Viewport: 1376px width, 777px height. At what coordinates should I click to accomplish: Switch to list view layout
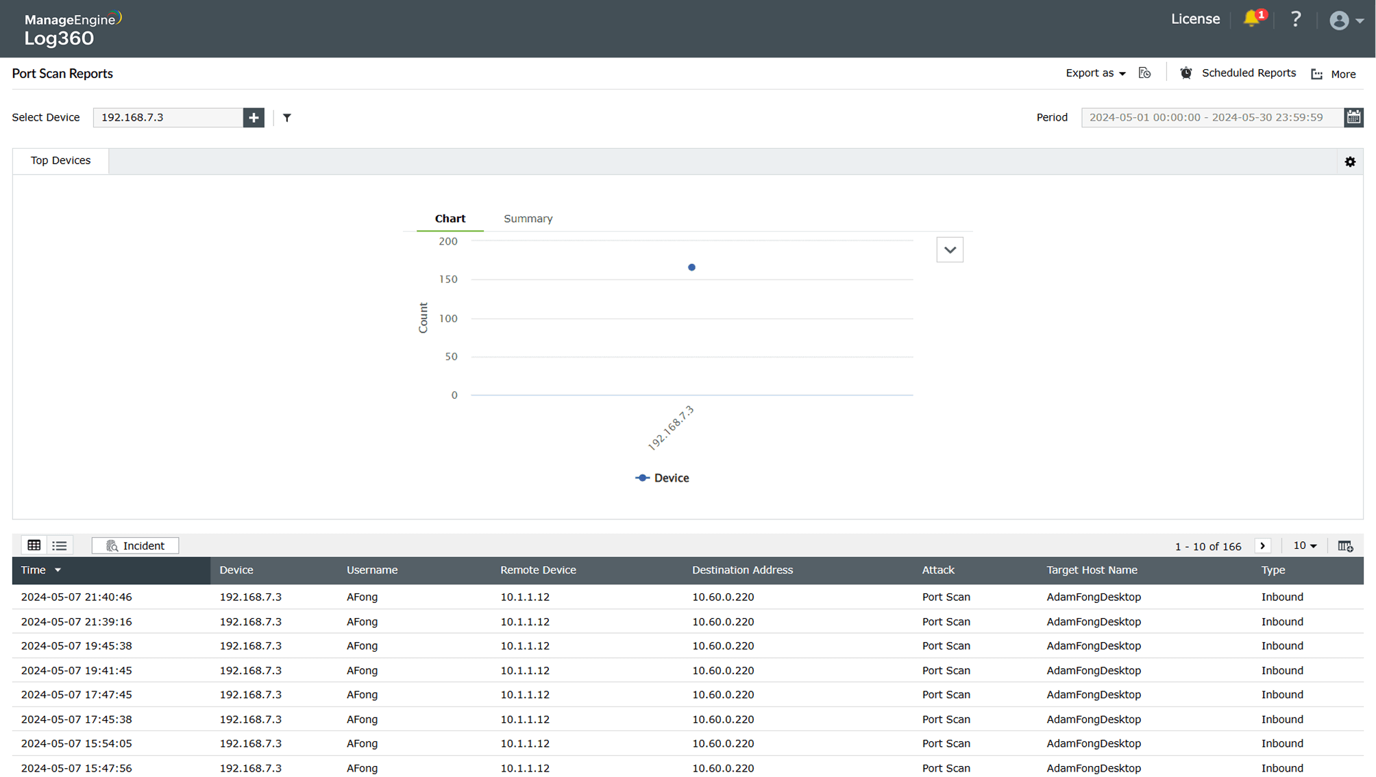pos(60,545)
